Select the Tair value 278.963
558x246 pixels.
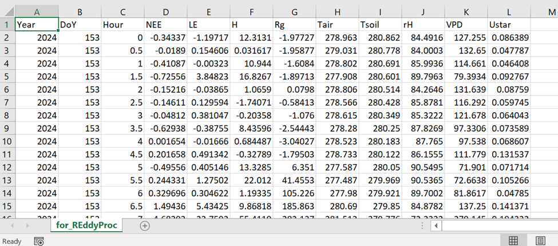click(337, 38)
